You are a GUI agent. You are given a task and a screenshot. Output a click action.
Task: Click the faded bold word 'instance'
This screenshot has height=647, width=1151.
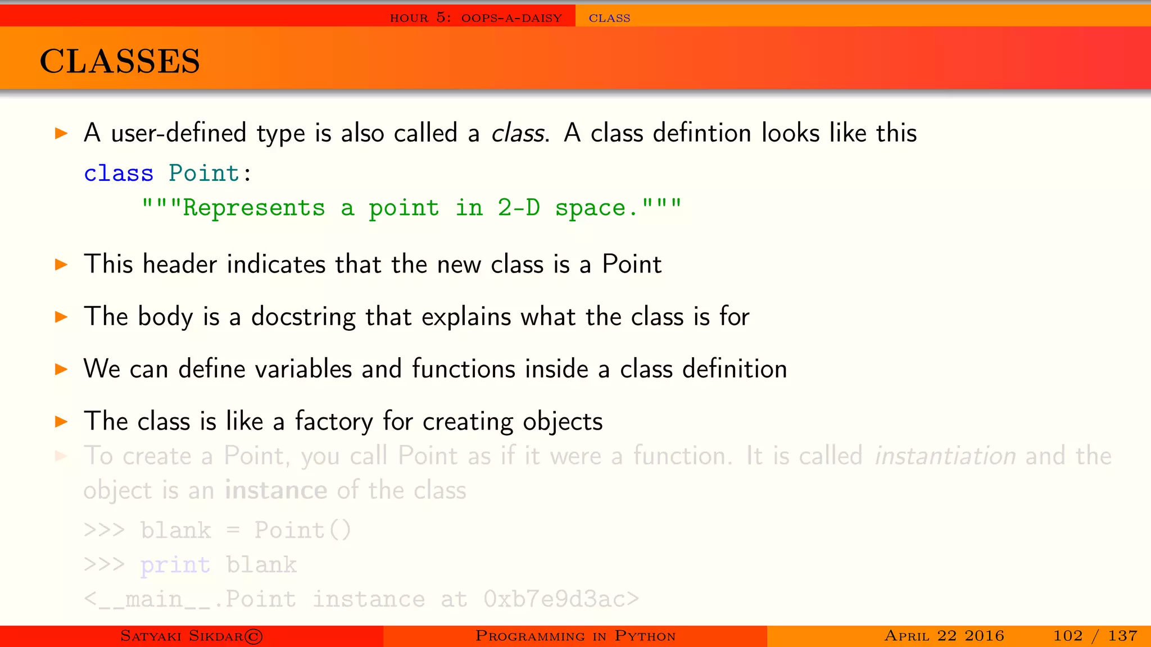pos(276,490)
